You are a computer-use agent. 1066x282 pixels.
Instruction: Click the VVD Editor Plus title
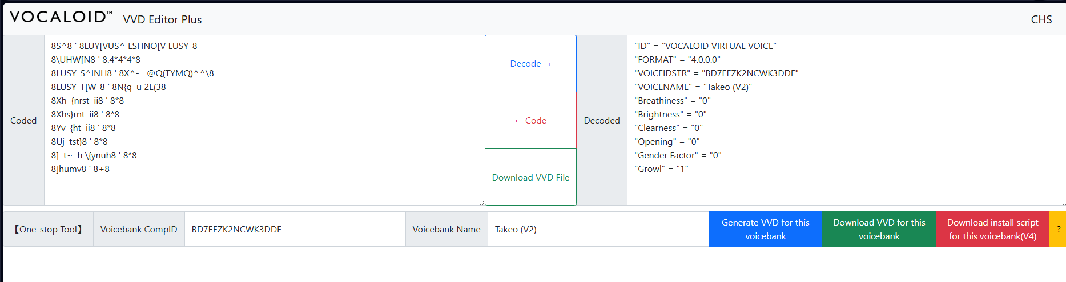pyautogui.click(x=162, y=19)
